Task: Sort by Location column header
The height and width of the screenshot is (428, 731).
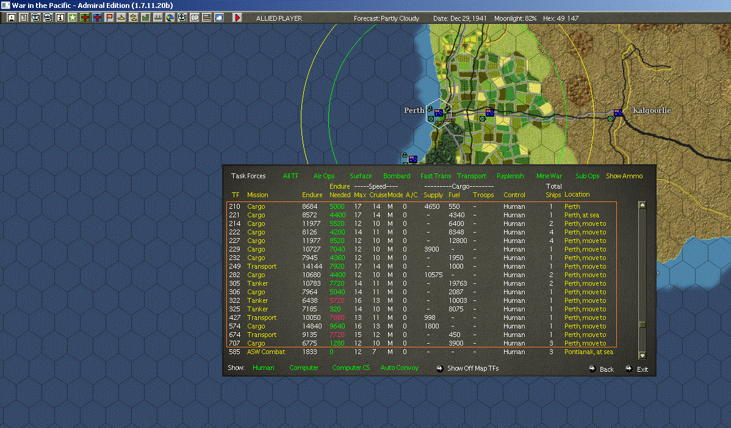Action: pos(577,194)
